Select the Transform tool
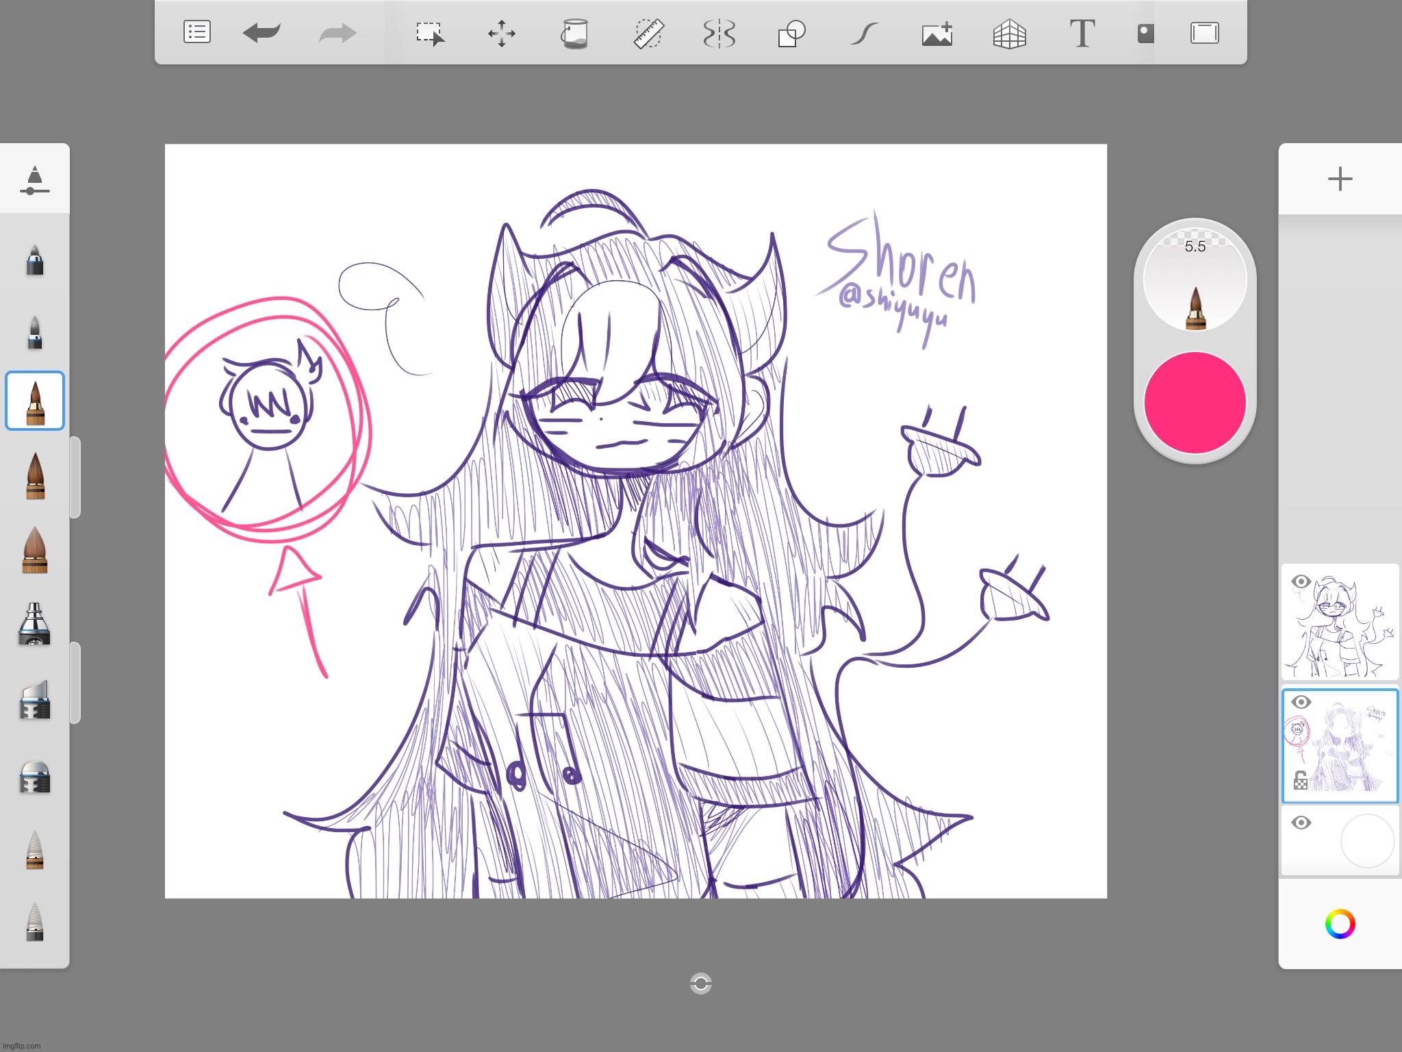 tap(502, 32)
